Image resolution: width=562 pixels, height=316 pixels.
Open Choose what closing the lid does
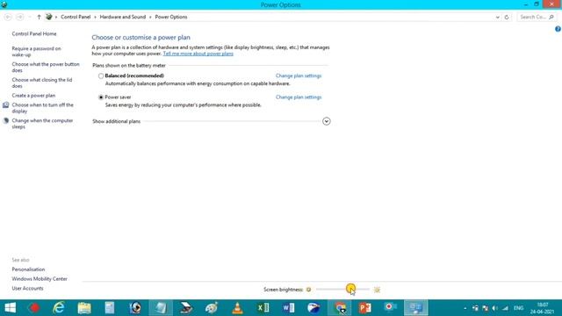42,83
